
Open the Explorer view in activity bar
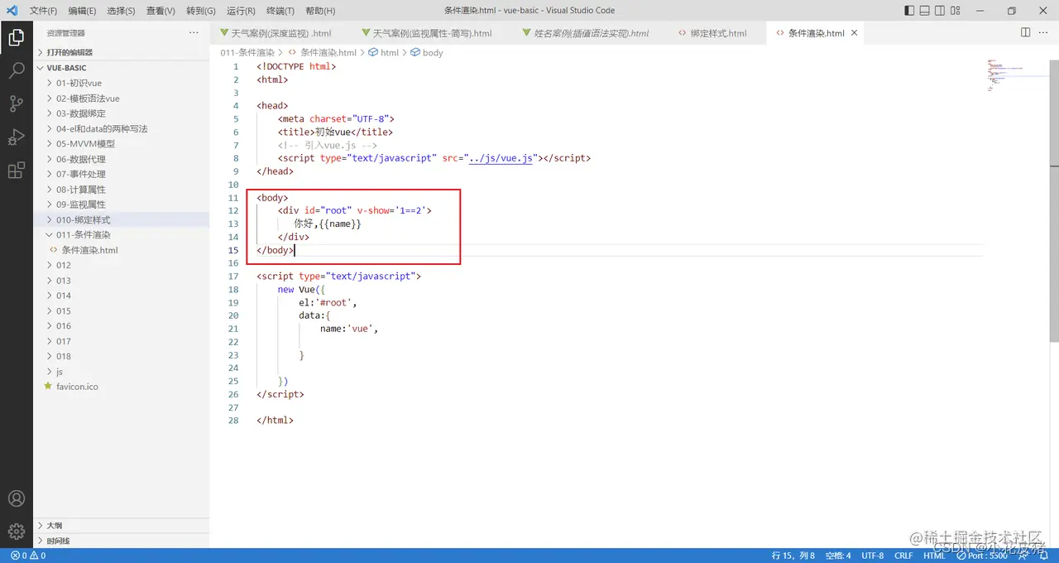pos(16,37)
